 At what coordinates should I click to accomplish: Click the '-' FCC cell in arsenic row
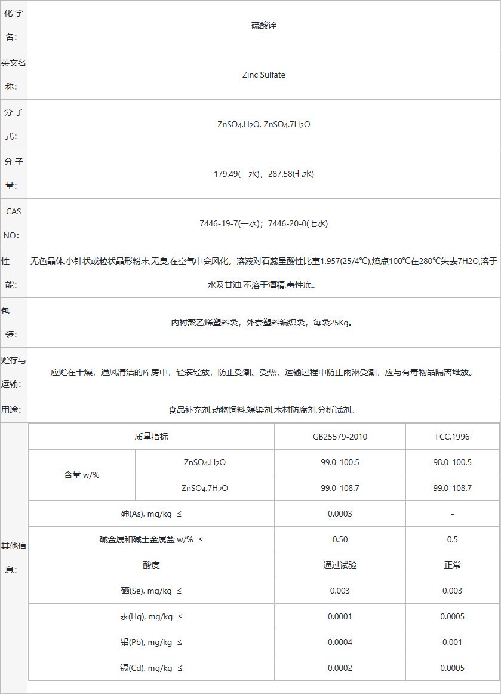coord(452,514)
